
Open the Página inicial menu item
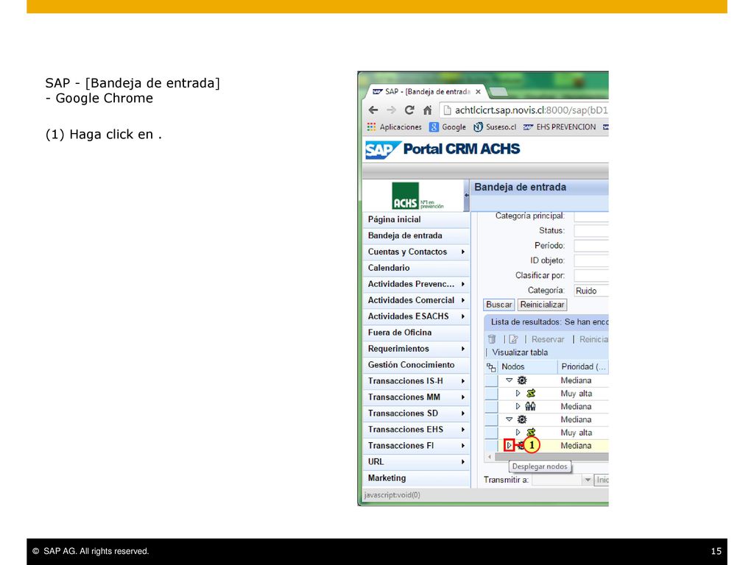[416, 219]
